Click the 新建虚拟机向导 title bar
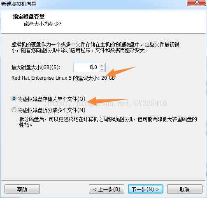This screenshot has height=198, width=207. click(x=19, y=4)
